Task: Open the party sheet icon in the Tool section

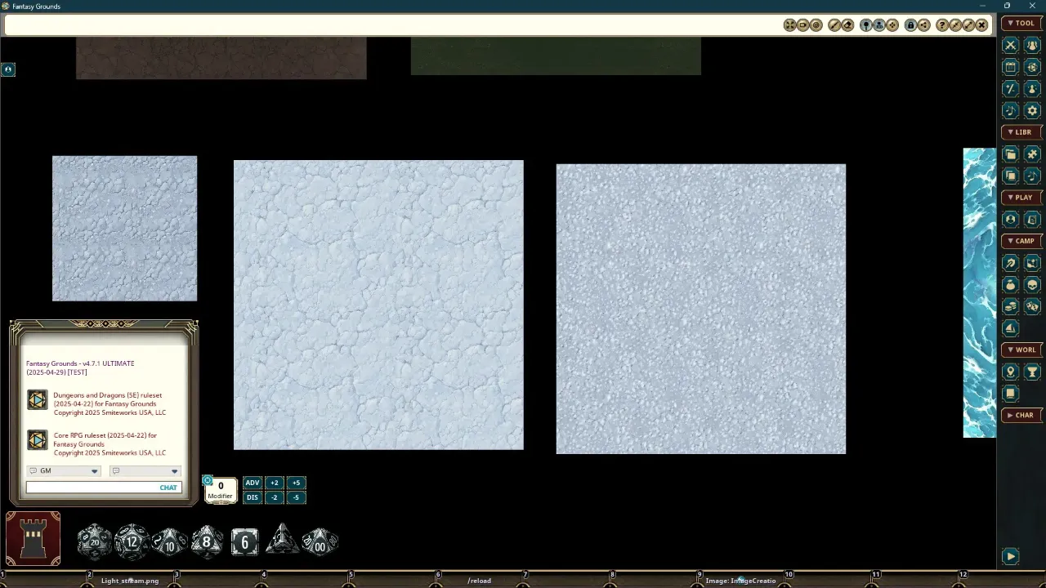Action: click(1032, 45)
